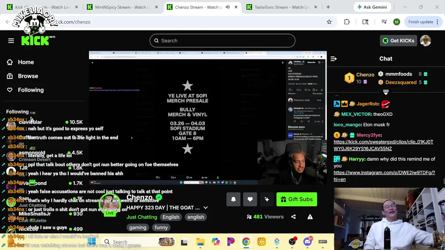Image resolution: width=445 pixels, height=250 pixels.
Task: Open OBS Studio from the taskbar
Action: pyautogui.click(x=292, y=242)
